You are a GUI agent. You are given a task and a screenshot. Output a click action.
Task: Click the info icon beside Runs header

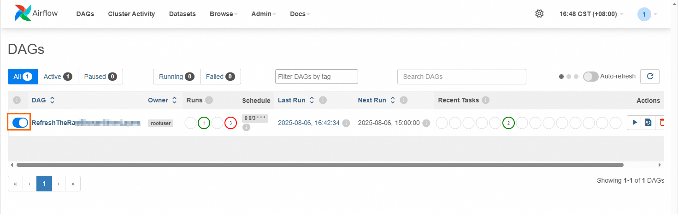pos(209,100)
